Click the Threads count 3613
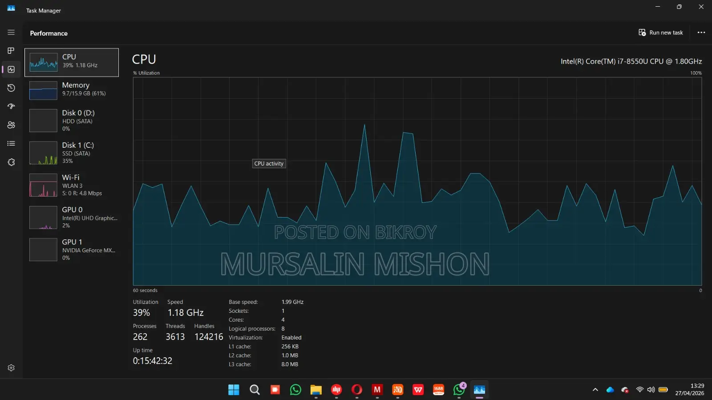This screenshot has width=712, height=400. [x=175, y=337]
